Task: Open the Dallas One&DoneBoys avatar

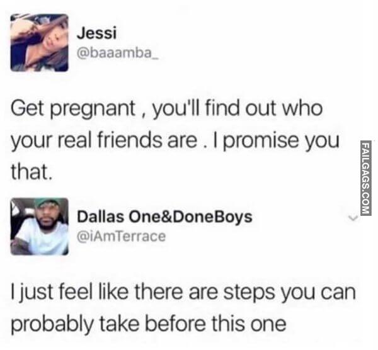Action: point(40,227)
